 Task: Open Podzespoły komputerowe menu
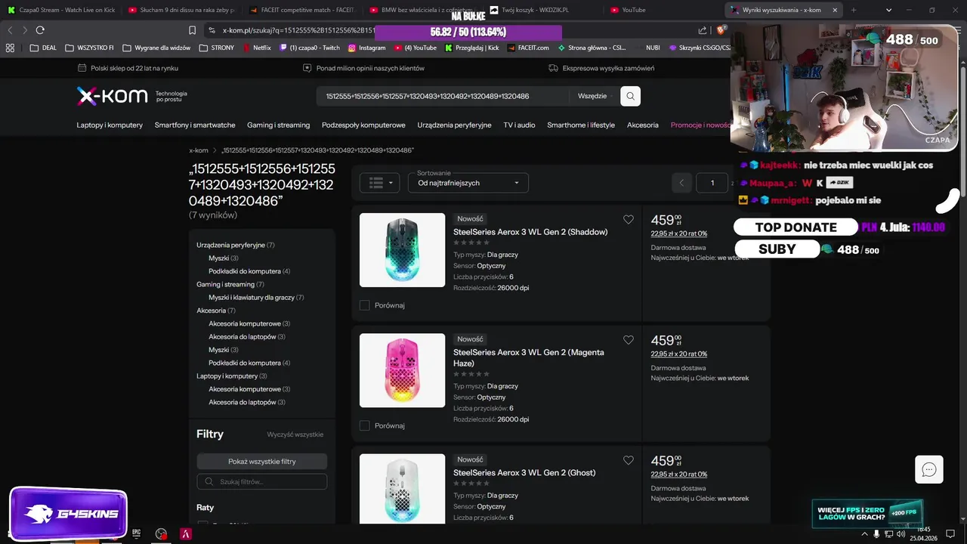pos(363,125)
